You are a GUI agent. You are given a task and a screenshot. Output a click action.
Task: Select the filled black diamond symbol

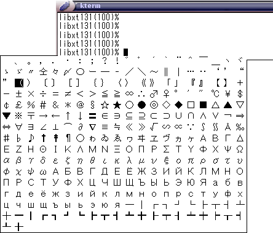point(178,105)
